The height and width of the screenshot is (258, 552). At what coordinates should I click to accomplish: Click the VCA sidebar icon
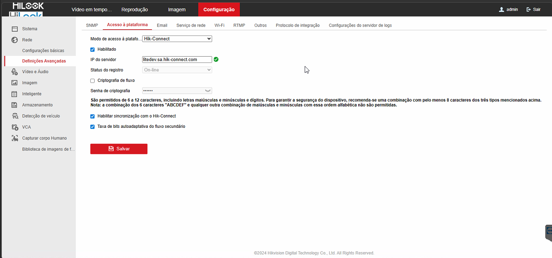coord(15,127)
